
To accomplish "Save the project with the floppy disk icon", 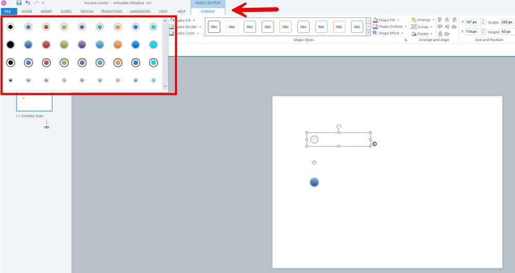I will 19,3.
